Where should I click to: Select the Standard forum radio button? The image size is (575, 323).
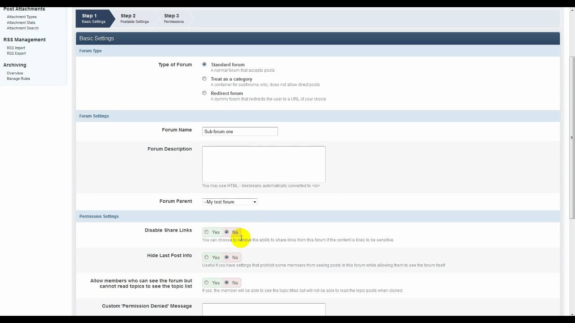pyautogui.click(x=204, y=65)
